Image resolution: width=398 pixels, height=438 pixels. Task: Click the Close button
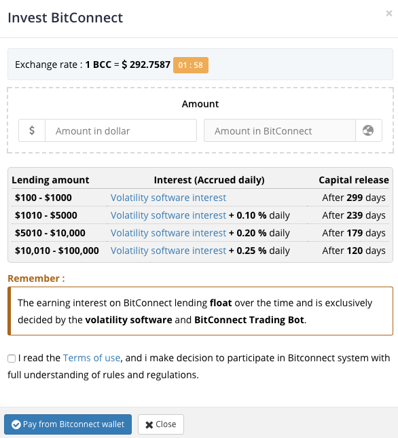point(161,424)
